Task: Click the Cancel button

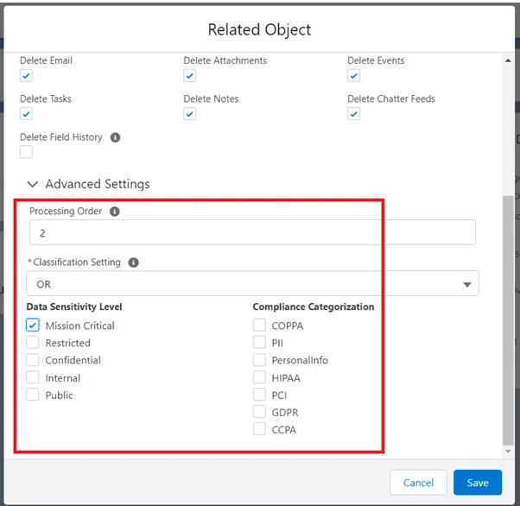Action: click(x=418, y=483)
